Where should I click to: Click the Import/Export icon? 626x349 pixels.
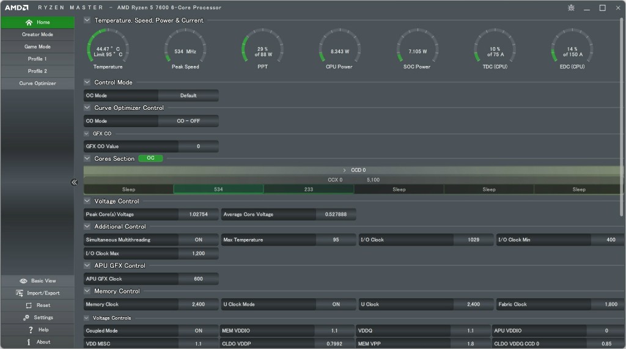click(x=20, y=293)
